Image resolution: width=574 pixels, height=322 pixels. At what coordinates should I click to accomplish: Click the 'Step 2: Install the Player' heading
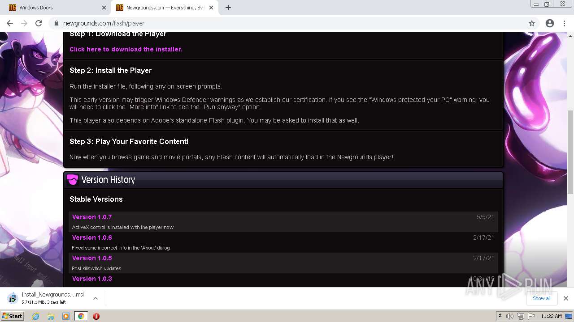110,71
